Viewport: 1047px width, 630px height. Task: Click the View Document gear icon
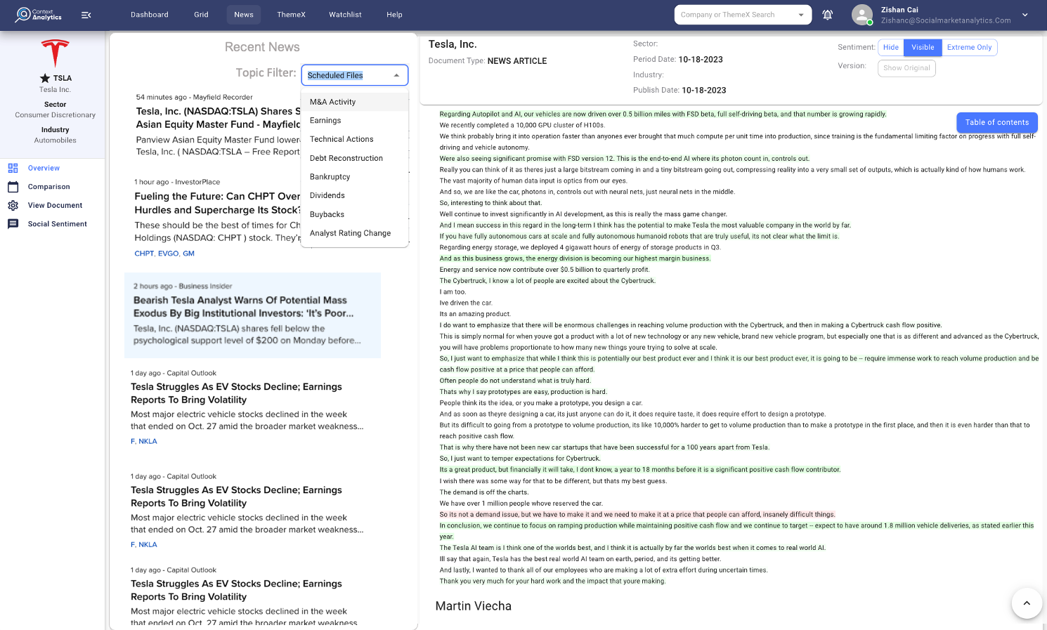click(x=13, y=205)
